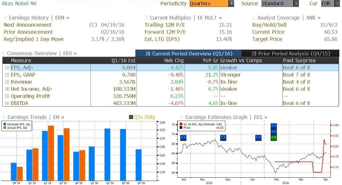Screen dimensions: 342x185
Task: Click the Q4 14 orange actual EPS bar
Action: [20, 173]
